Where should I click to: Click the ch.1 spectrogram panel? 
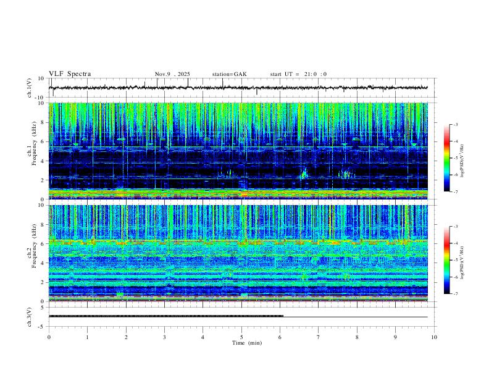pos(238,151)
